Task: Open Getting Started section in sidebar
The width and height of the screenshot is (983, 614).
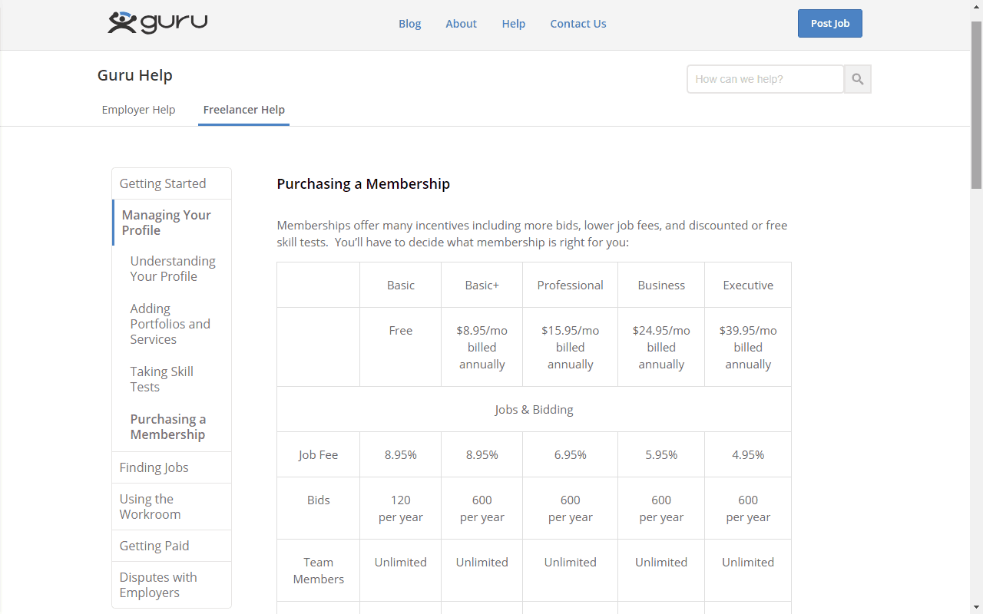Action: 171,183
